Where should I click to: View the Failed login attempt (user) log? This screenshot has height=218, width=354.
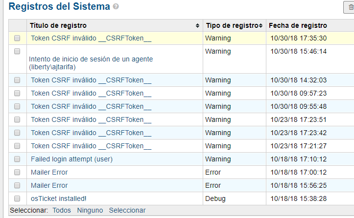pyautogui.click(x=71, y=159)
